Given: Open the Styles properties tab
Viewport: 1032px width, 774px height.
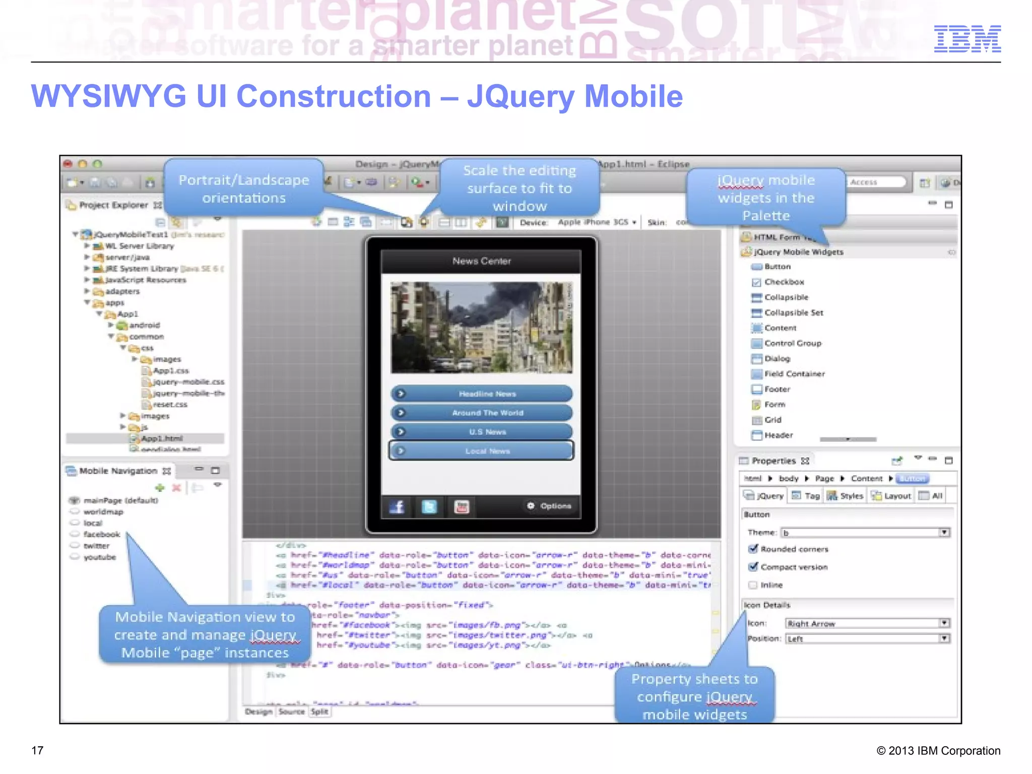Looking at the screenshot, I should click(x=845, y=496).
